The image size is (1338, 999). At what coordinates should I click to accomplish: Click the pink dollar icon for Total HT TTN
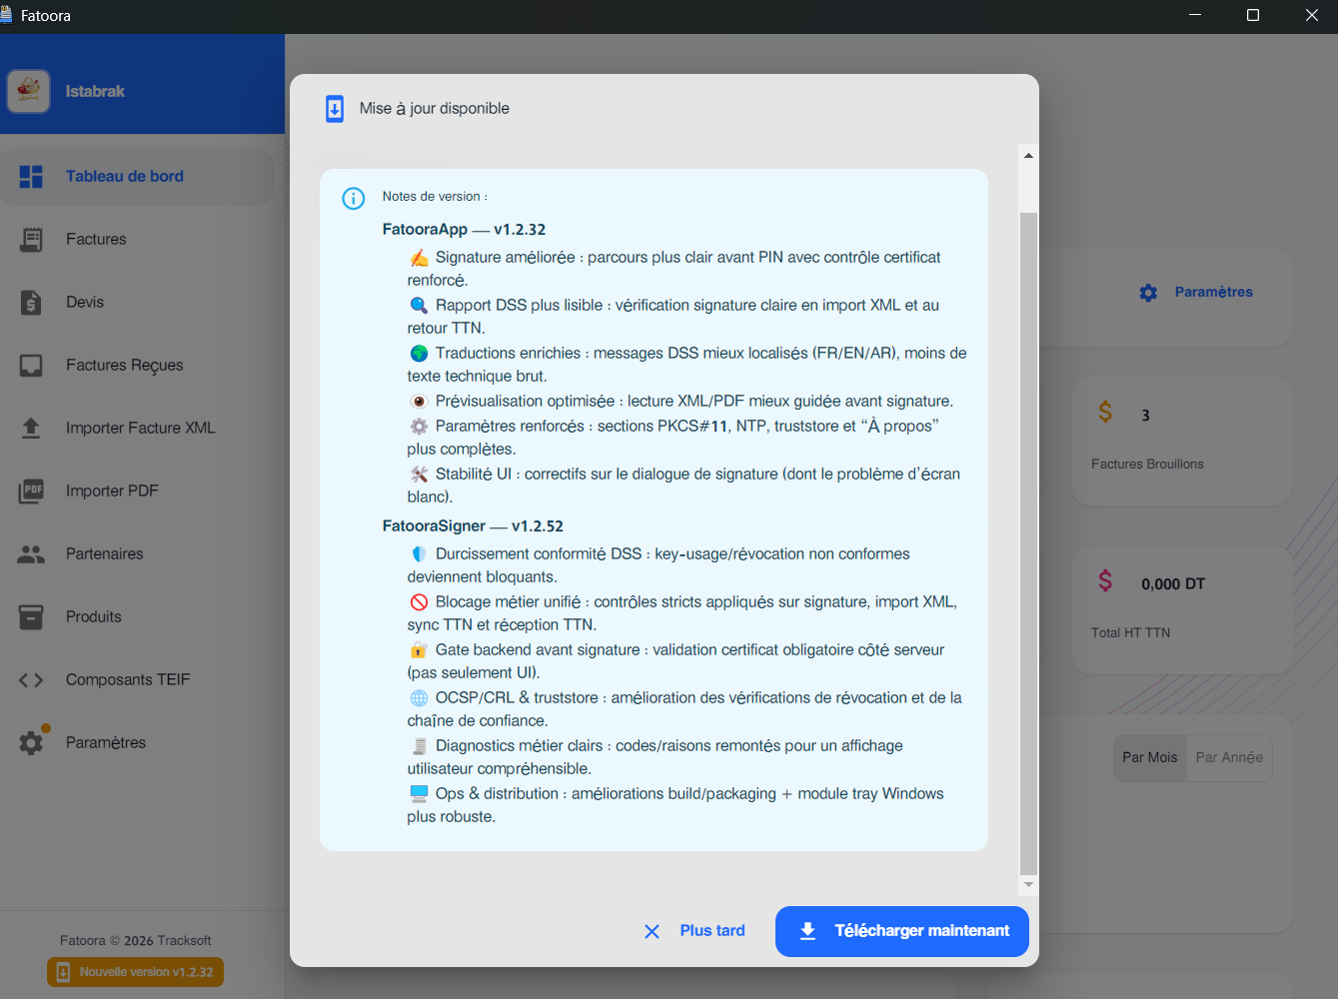coord(1105,580)
